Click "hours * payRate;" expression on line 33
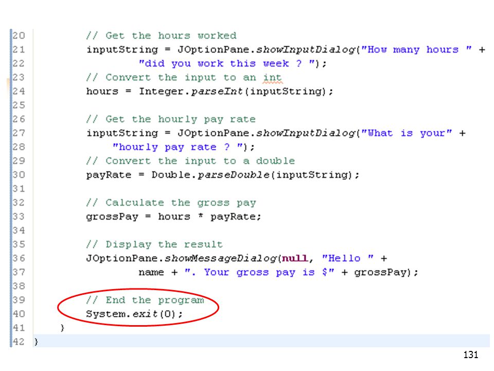 (210, 216)
